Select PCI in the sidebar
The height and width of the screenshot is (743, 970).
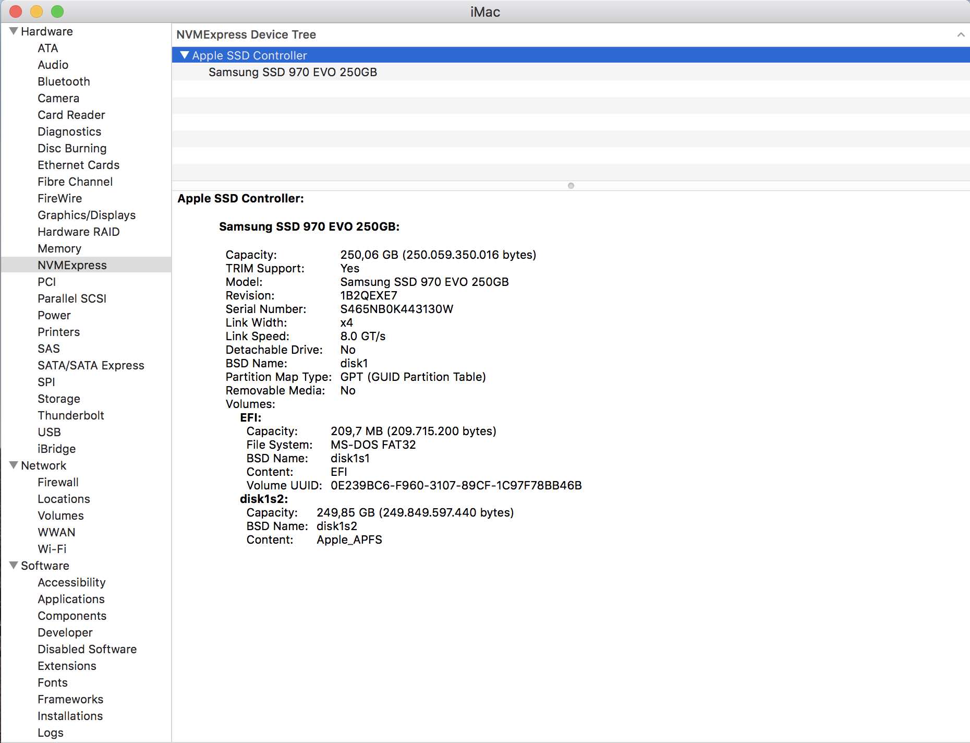(x=47, y=282)
